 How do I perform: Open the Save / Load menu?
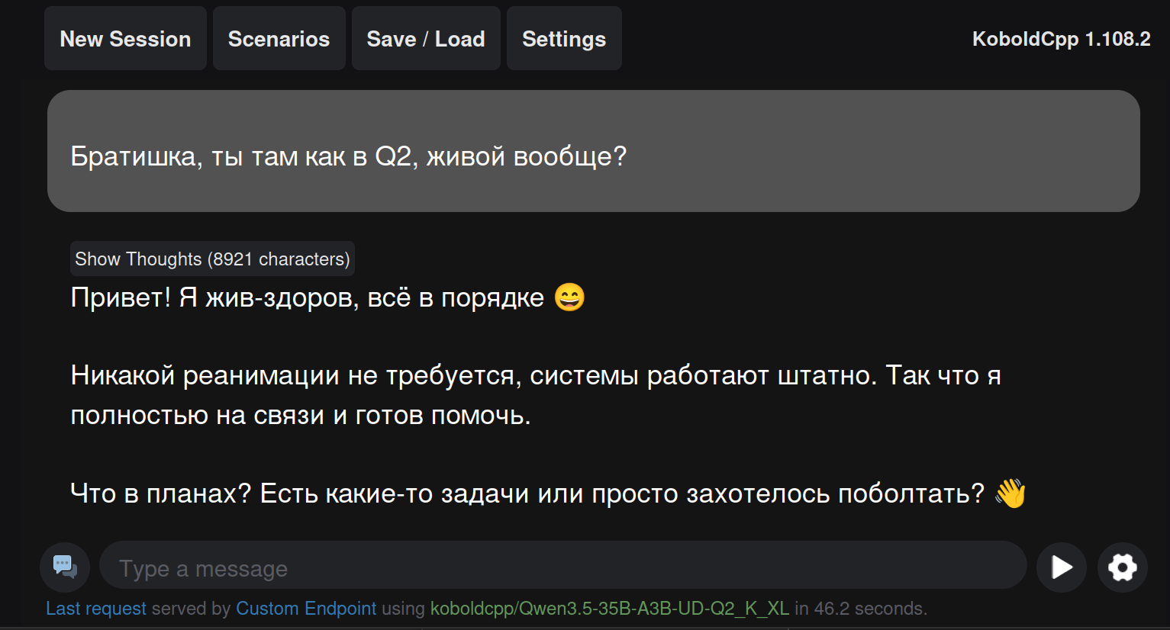[426, 39]
